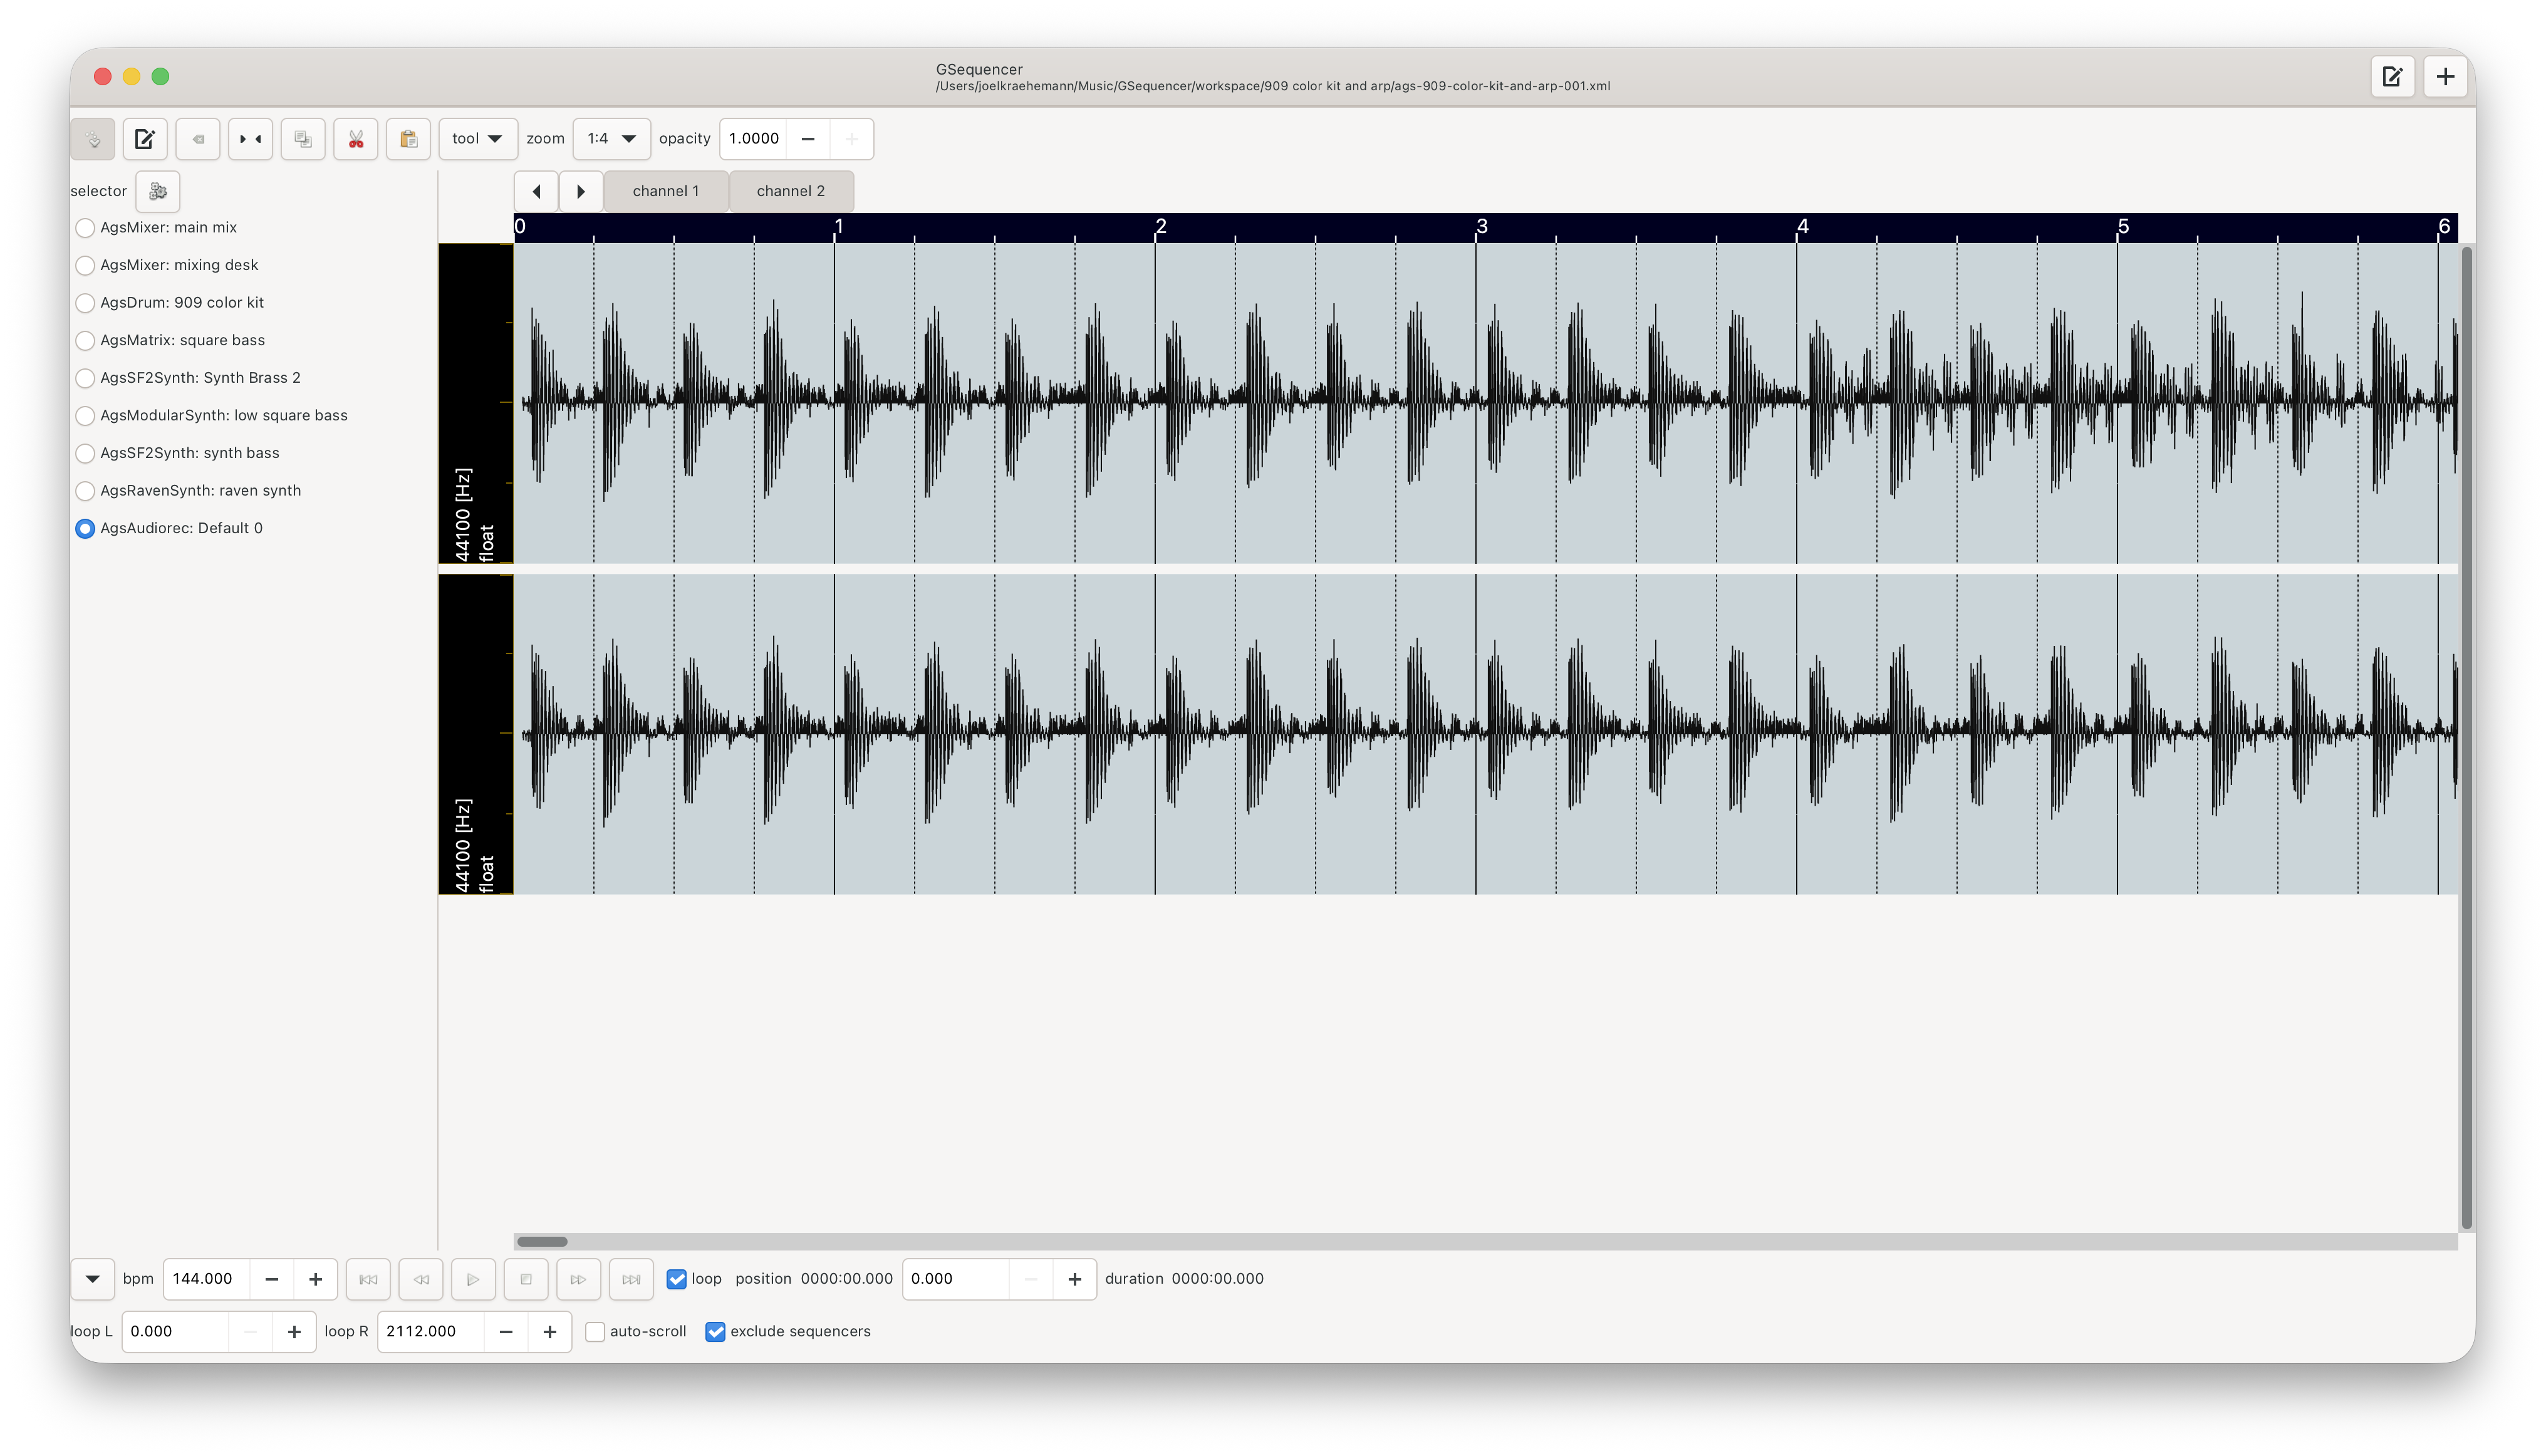
Task: Click the opacity value field
Action: [x=753, y=139]
